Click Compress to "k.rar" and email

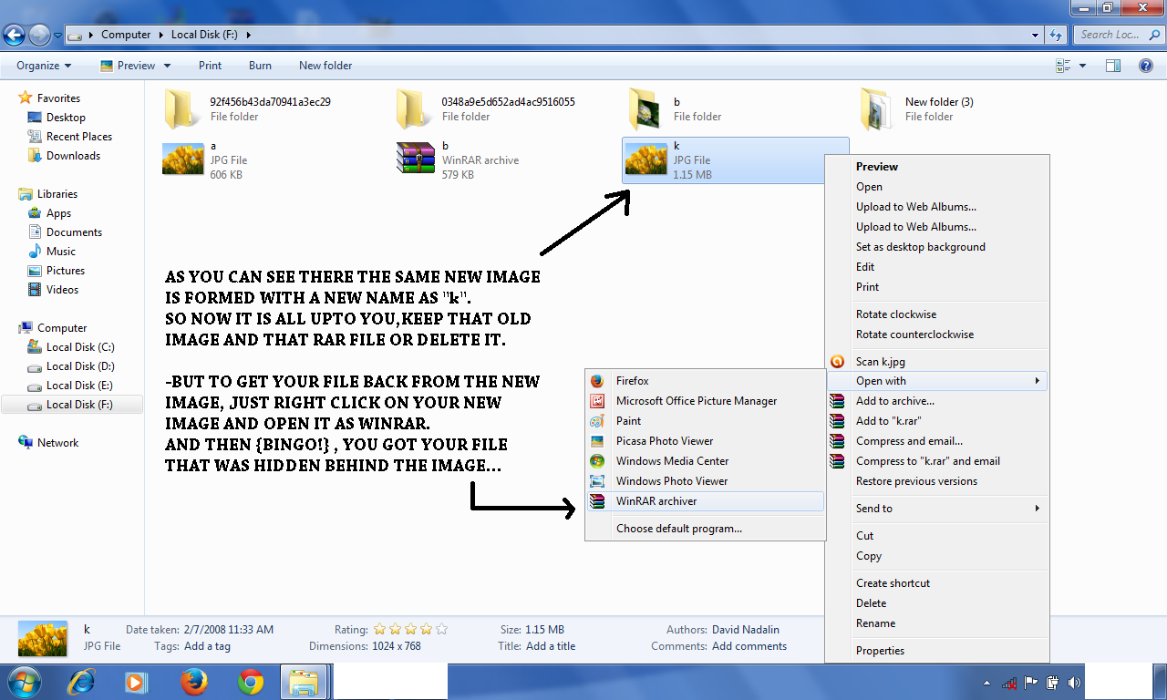(x=937, y=461)
